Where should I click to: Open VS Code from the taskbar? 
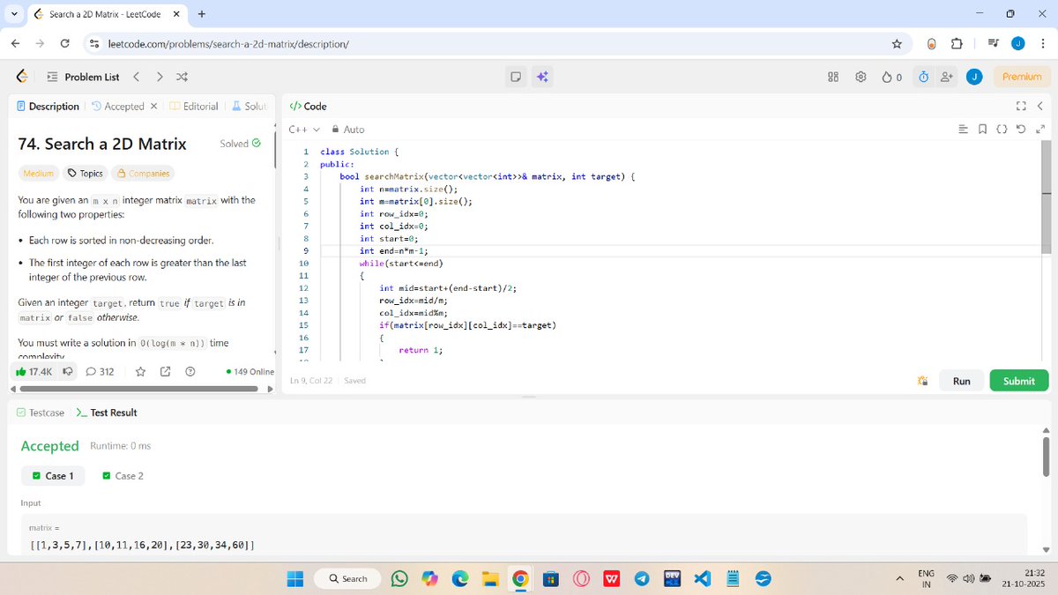point(702,579)
